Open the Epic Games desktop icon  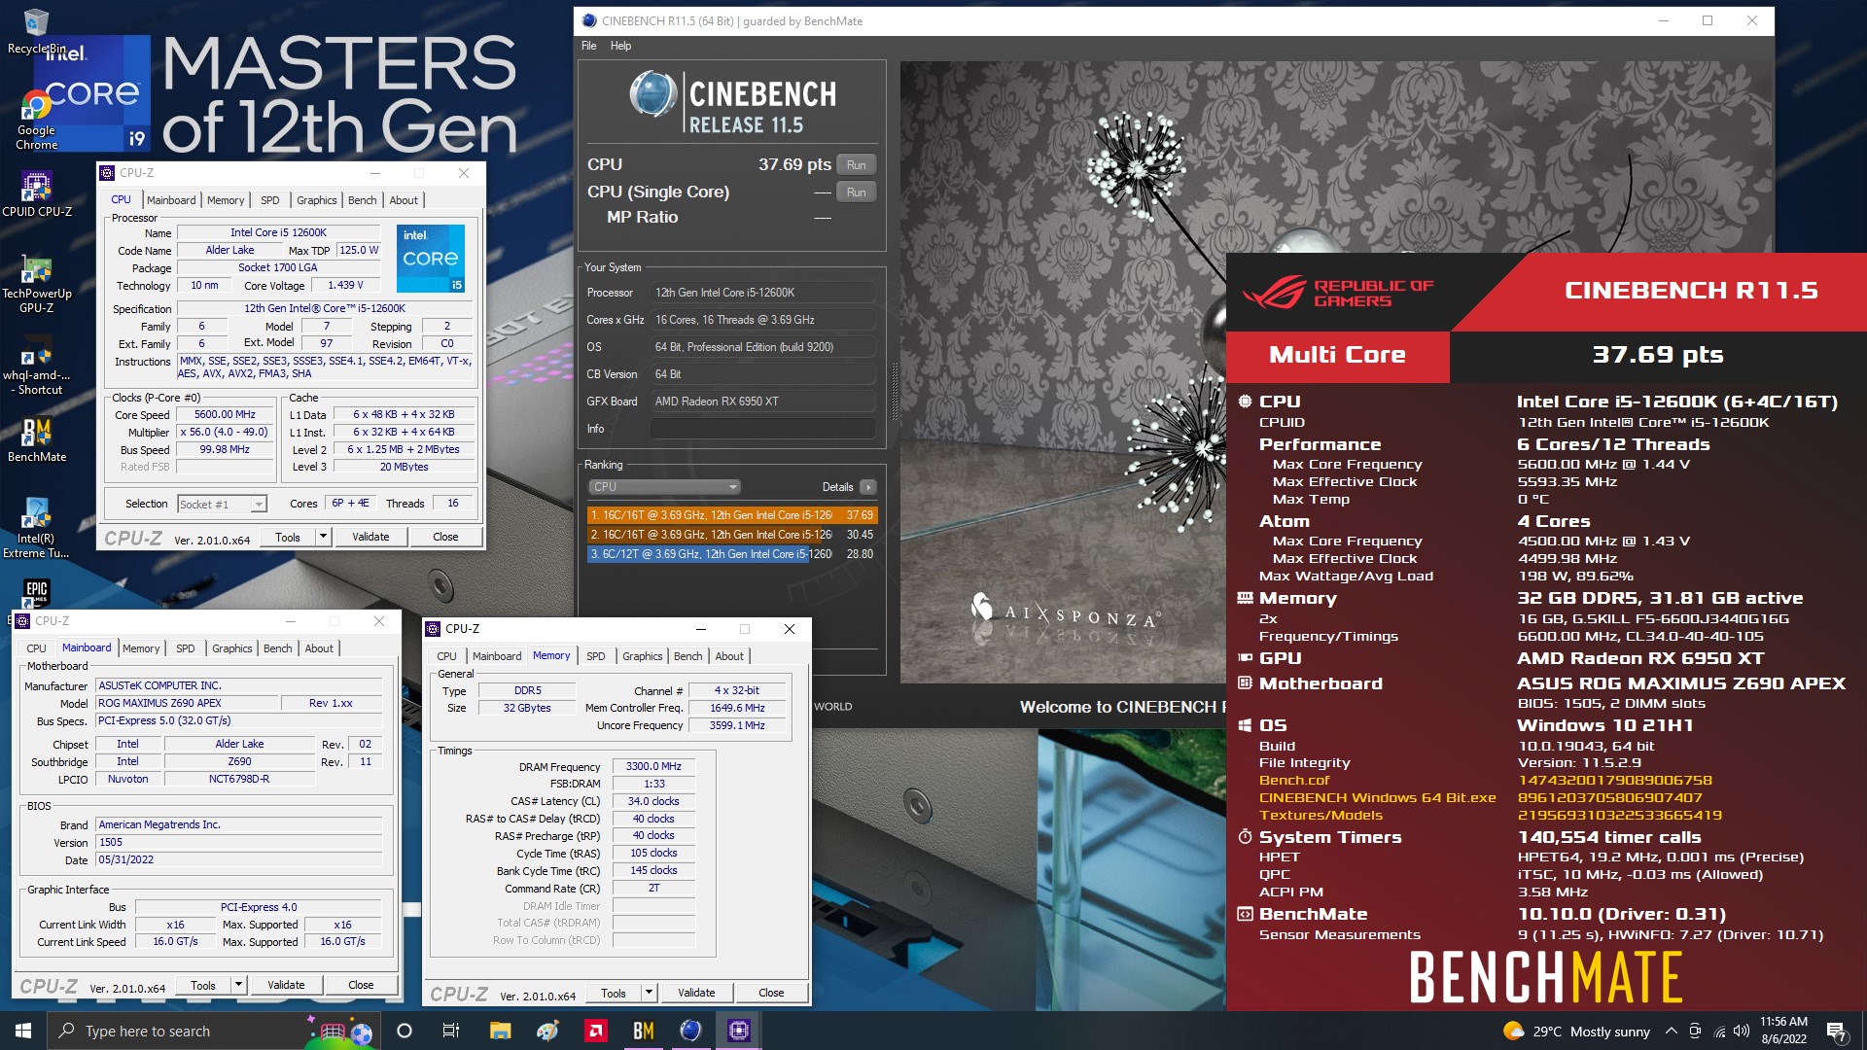click(36, 591)
